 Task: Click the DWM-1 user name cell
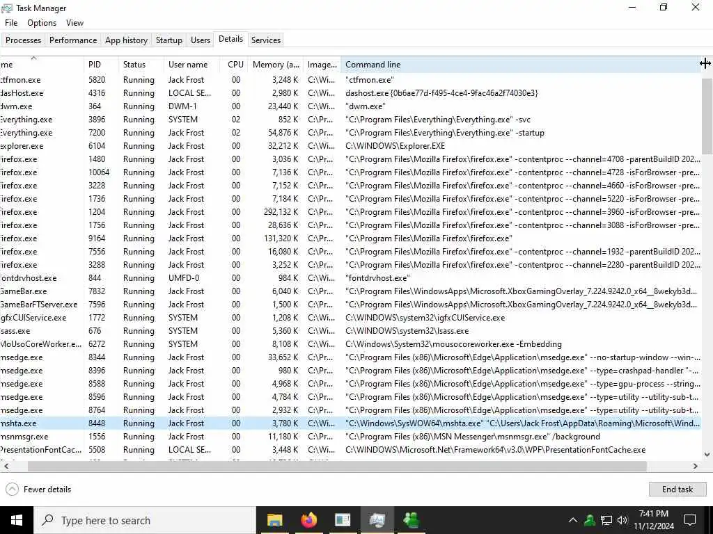click(x=184, y=106)
